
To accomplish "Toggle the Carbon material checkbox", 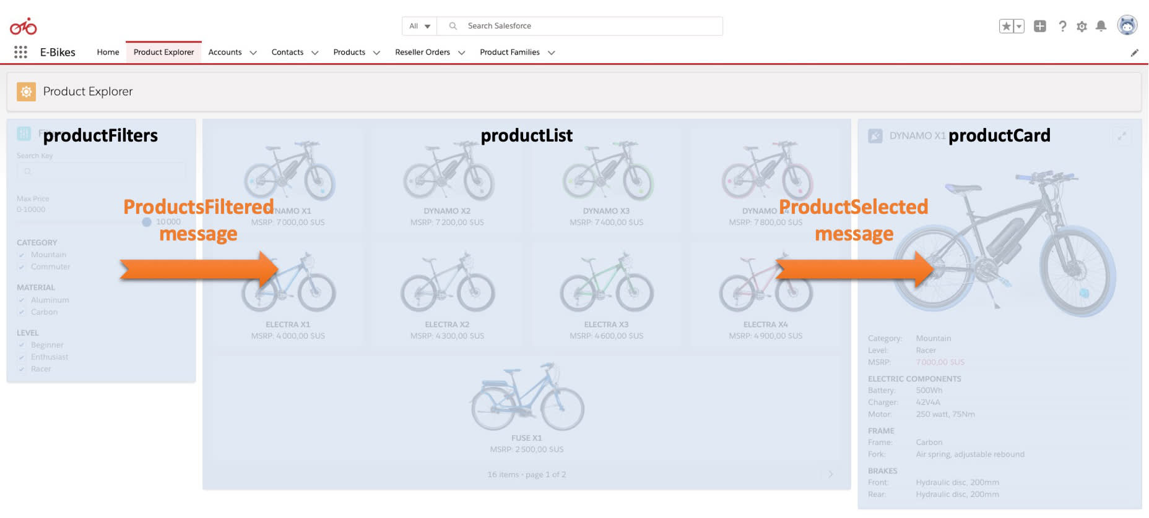I will coord(22,312).
